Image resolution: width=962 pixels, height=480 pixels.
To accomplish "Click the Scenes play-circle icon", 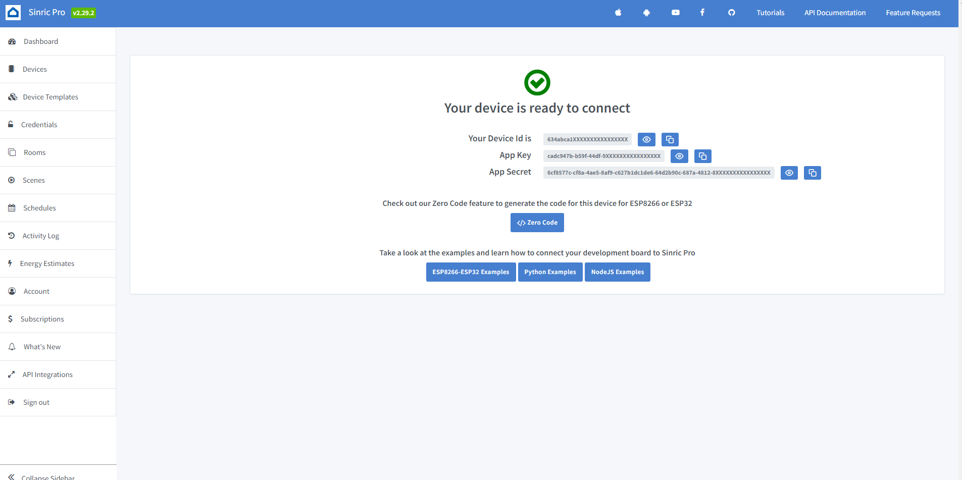I will 12,180.
